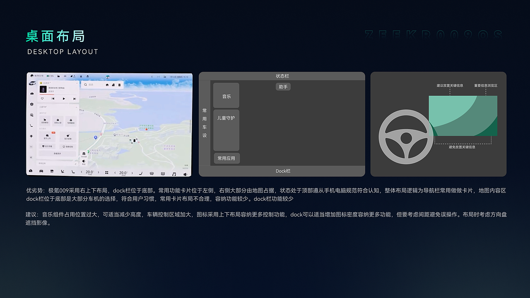530x298 pixels.
Task: Click the third dock icon
Action: (52, 171)
